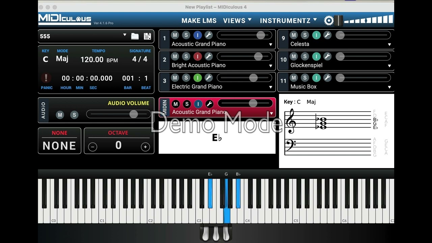
Task: Click the middle piano pedal
Action: click(216, 233)
